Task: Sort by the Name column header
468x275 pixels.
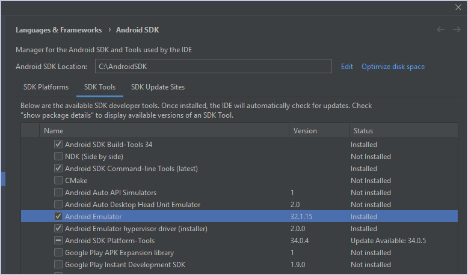Action: 54,131
